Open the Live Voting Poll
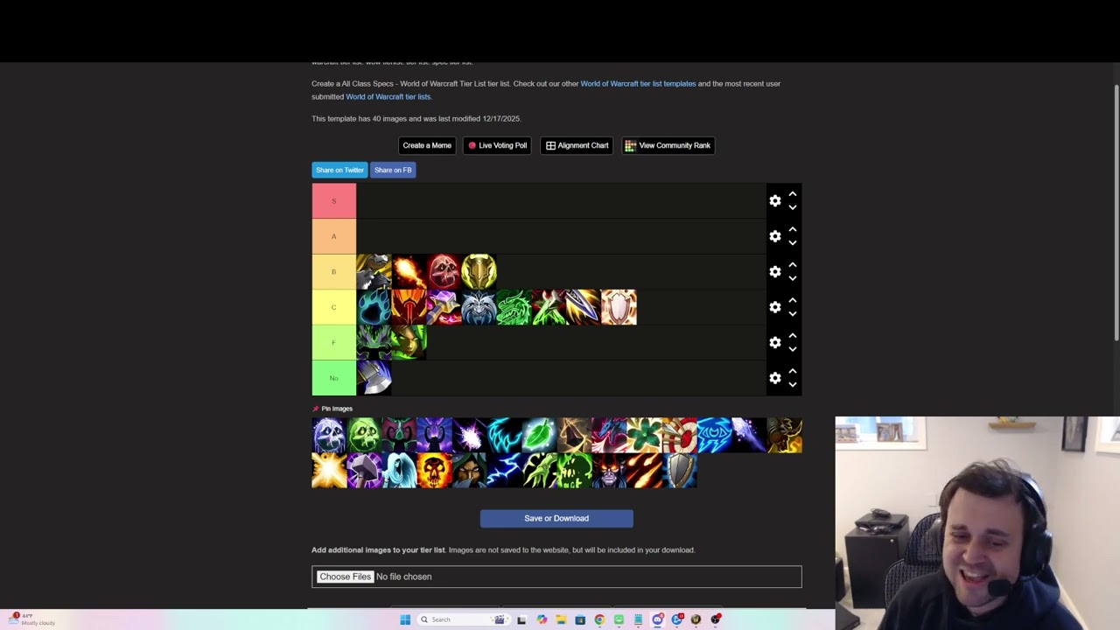This screenshot has height=630, width=1120. (x=497, y=145)
